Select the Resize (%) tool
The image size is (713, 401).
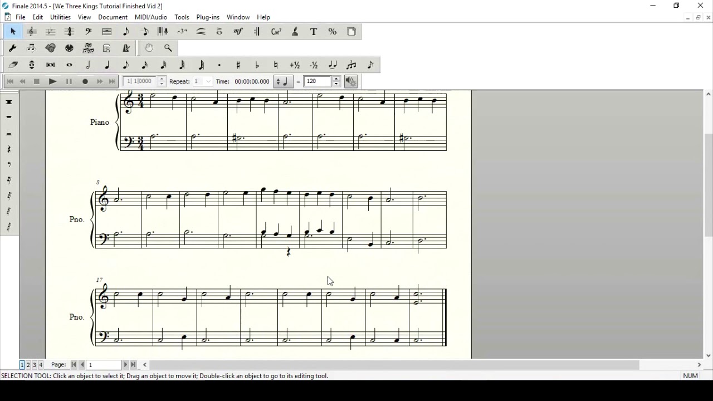click(x=333, y=32)
